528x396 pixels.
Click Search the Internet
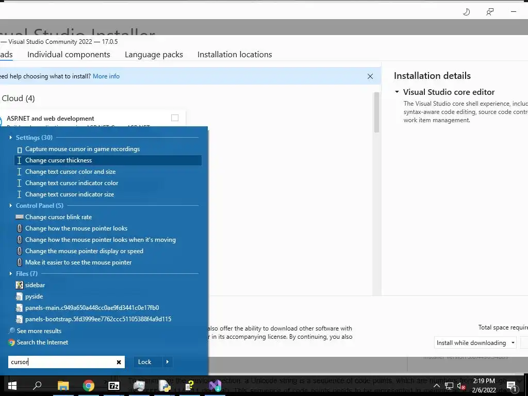(42, 342)
